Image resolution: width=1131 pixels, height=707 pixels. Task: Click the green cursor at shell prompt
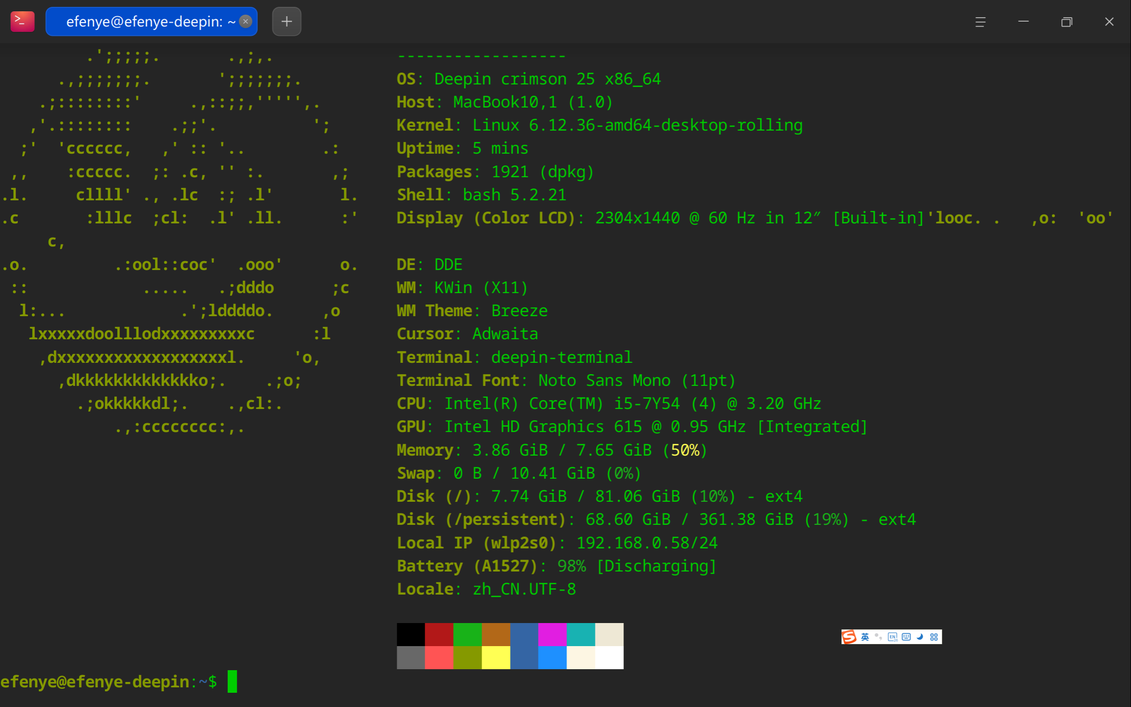(232, 681)
